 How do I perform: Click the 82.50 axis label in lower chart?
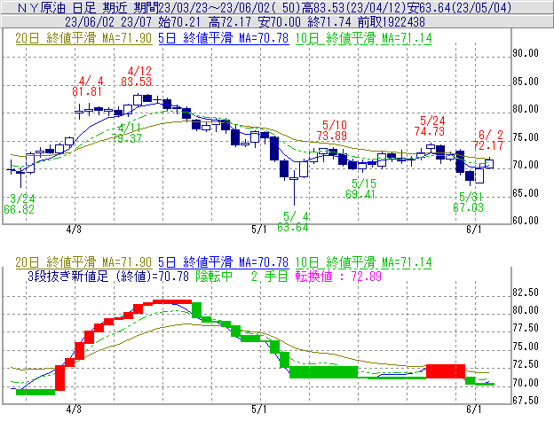(526, 292)
